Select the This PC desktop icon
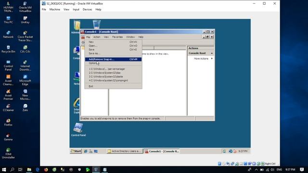The width and height of the screenshot is (308, 173). (x=8, y=20)
